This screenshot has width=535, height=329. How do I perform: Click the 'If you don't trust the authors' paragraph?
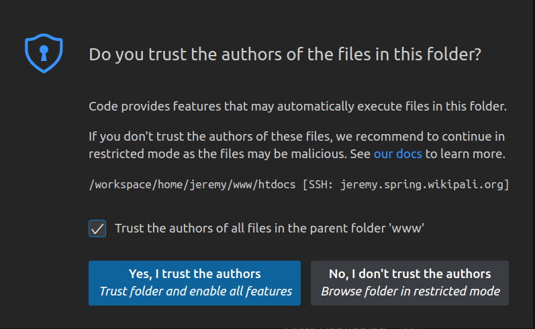click(297, 145)
